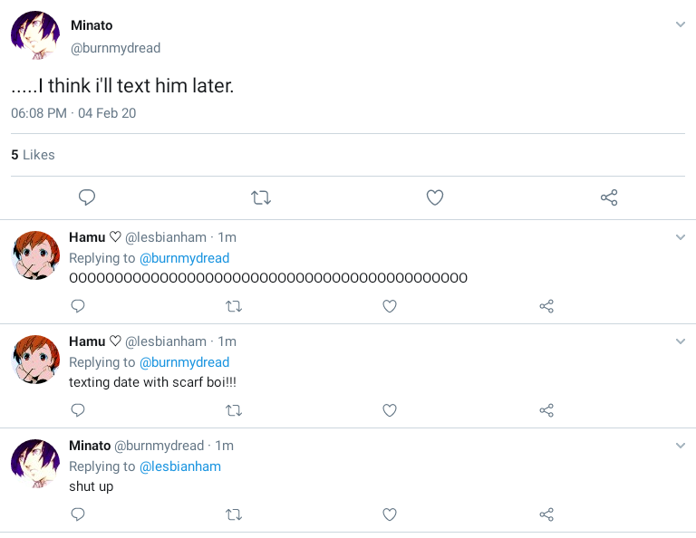Open options chevron on main tweet
The image size is (696, 538).
[681, 24]
